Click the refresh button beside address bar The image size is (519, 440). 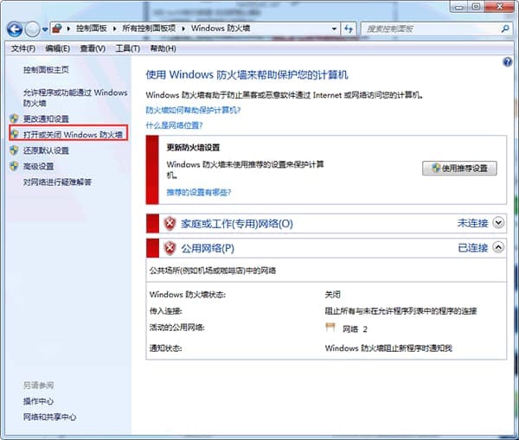coord(349,29)
